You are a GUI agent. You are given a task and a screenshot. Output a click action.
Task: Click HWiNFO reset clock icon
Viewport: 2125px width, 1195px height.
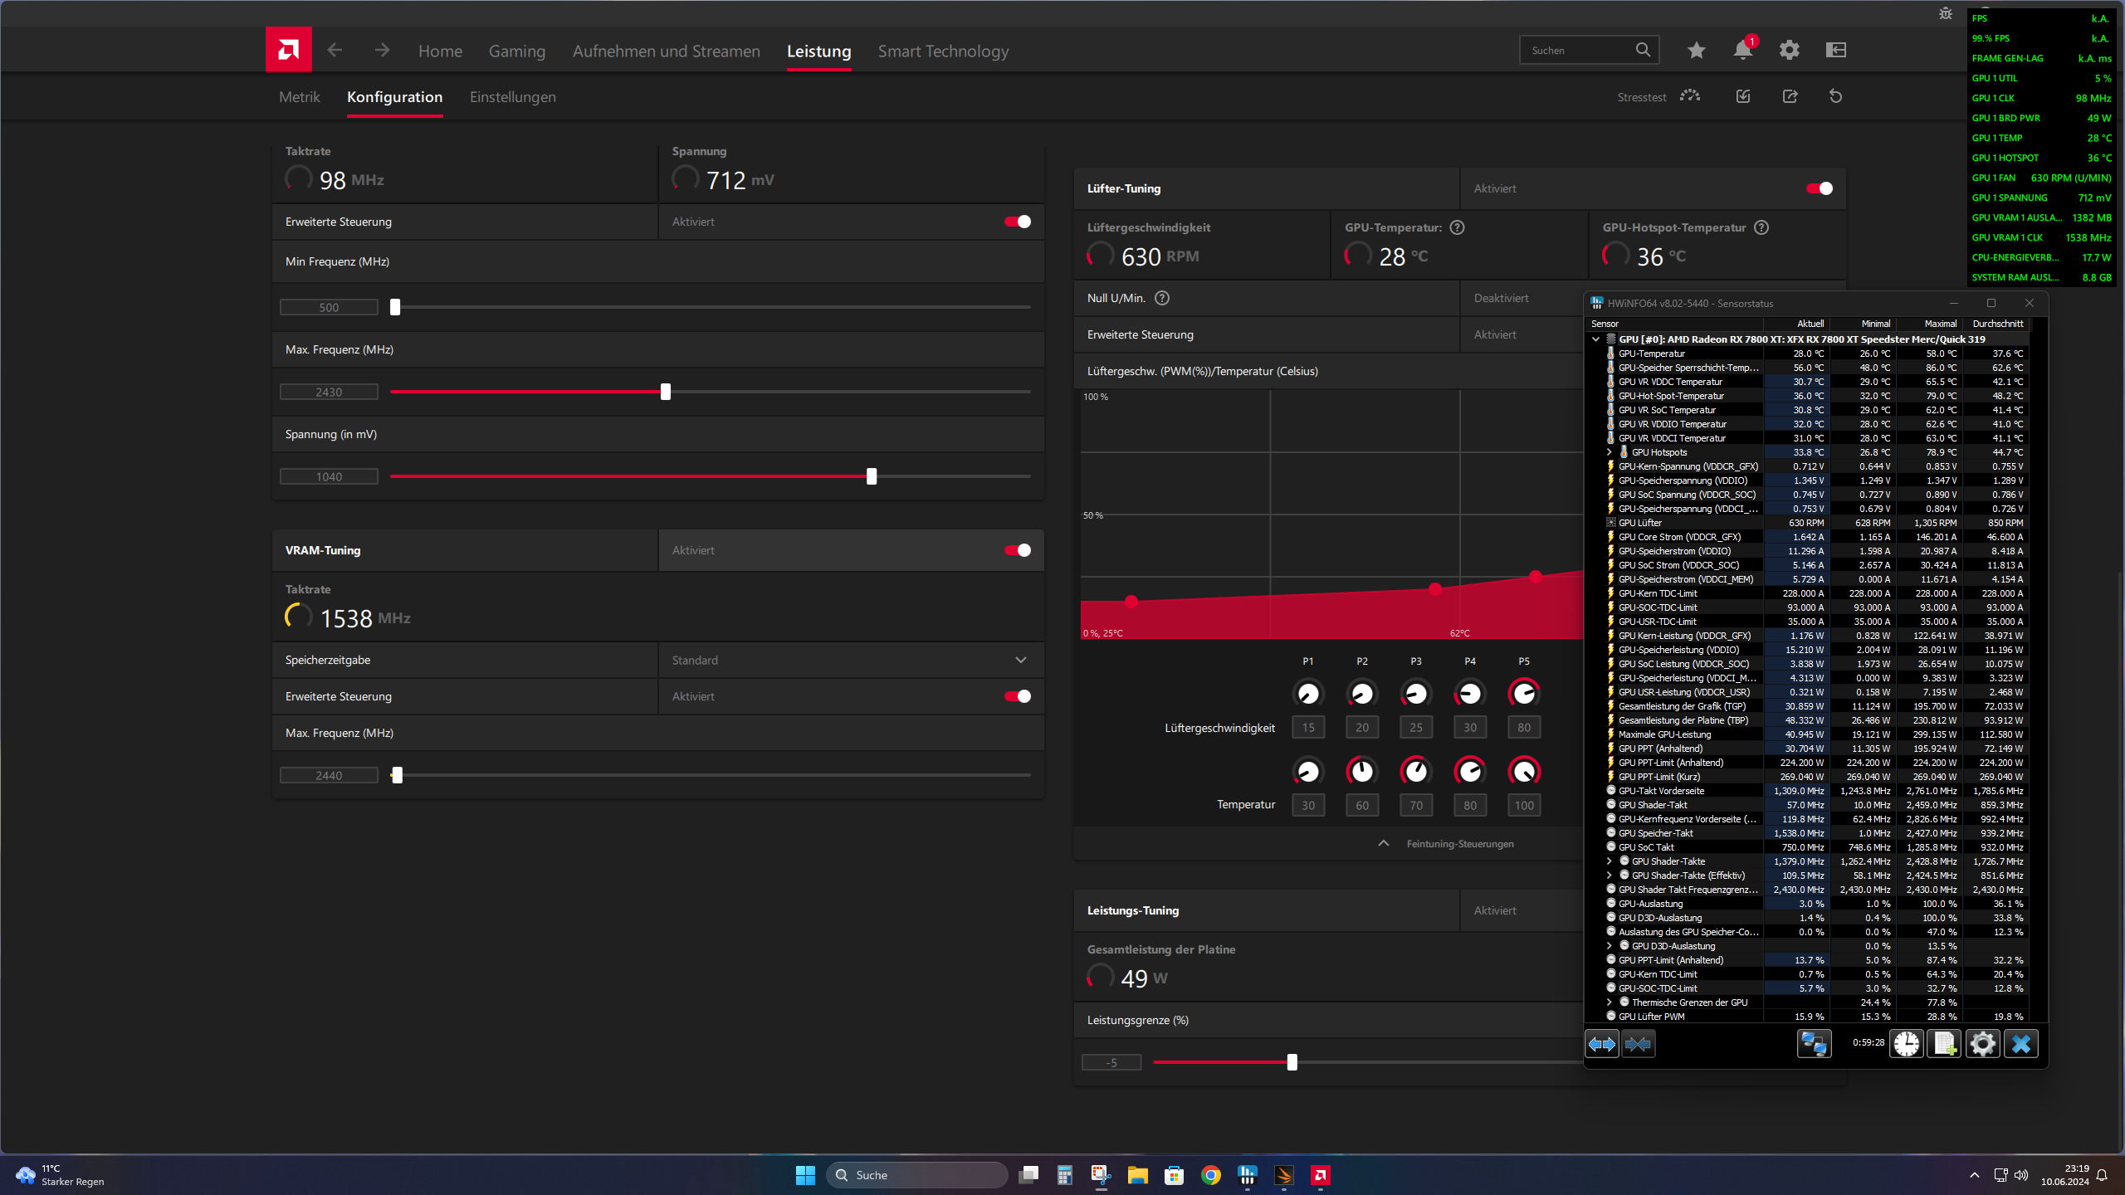pos(1906,1043)
